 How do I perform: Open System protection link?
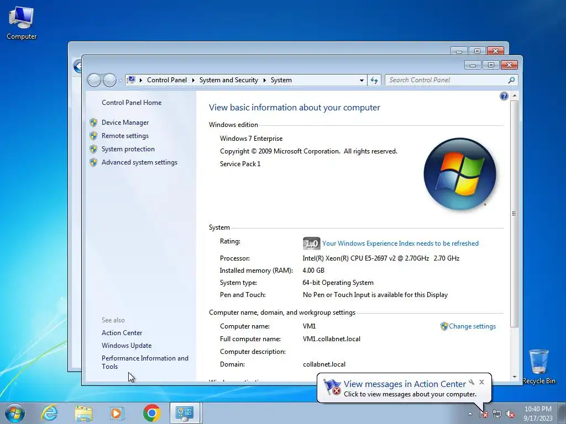[x=128, y=149]
